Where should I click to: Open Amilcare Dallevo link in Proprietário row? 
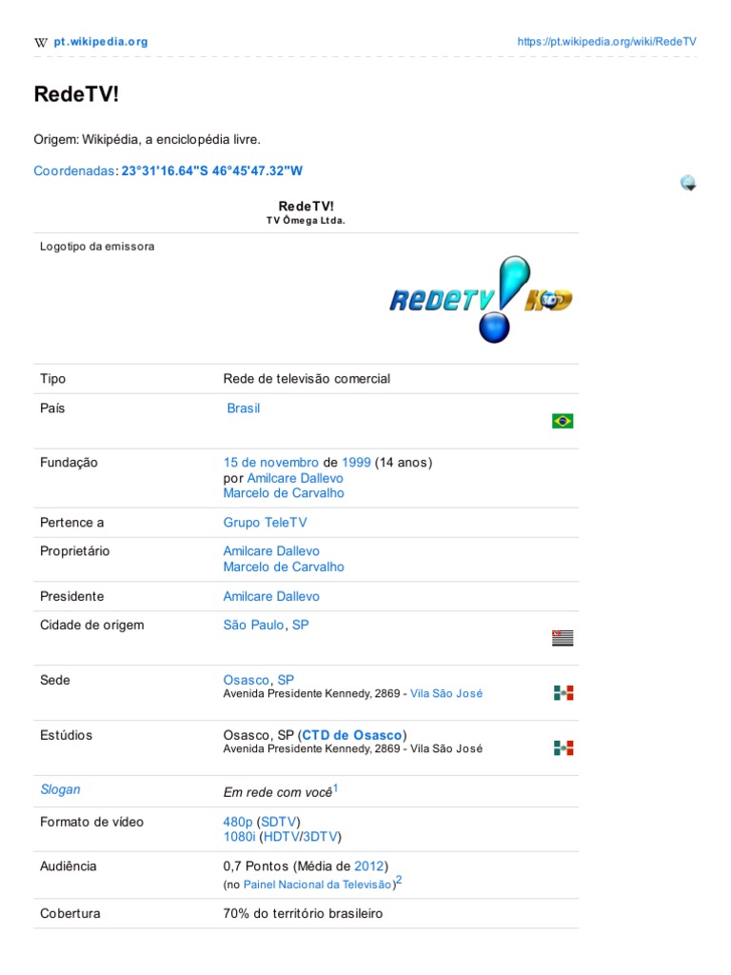pyautogui.click(x=271, y=551)
